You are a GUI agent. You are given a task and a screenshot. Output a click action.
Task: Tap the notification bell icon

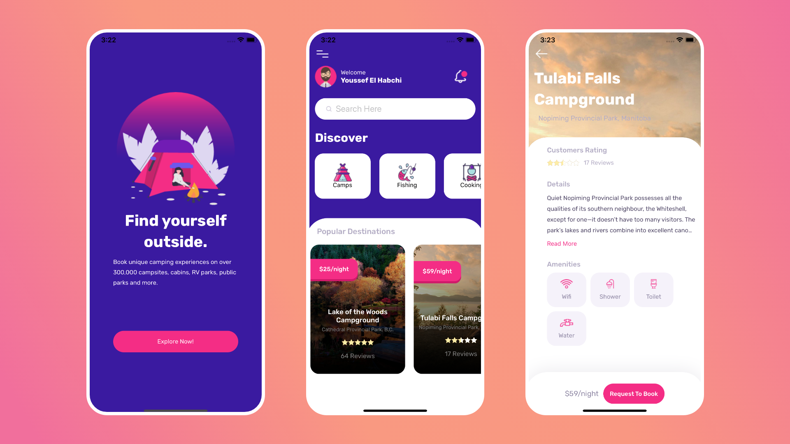(x=460, y=76)
